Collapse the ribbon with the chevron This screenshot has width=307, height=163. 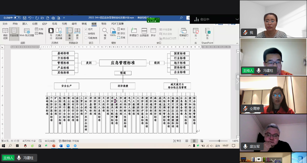(237, 43)
